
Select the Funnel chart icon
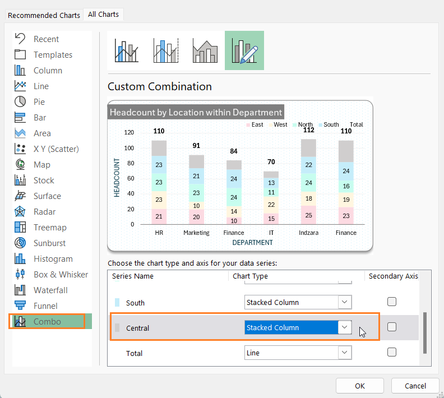(20, 306)
